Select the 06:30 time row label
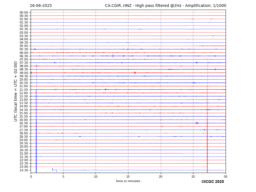Viewport: 256px width, 192px height. click(x=24, y=56)
